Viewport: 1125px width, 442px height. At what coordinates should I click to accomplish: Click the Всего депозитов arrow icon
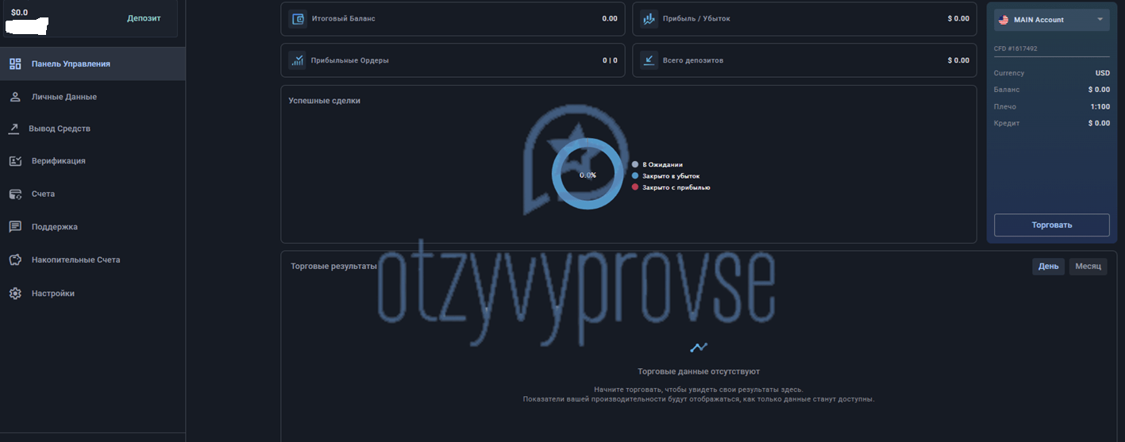tap(649, 60)
